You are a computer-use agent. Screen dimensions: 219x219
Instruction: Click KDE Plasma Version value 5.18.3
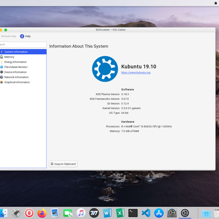pyautogui.click(x=125, y=94)
